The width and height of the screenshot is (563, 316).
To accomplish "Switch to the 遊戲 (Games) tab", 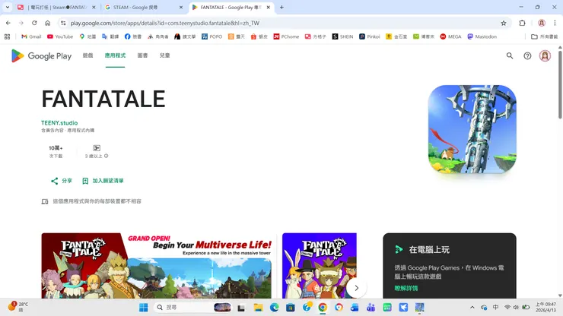I will (87, 55).
